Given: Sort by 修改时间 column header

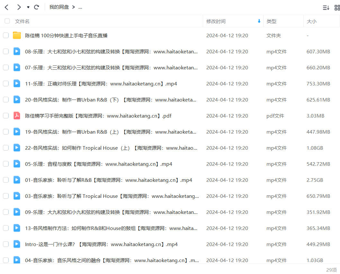Looking at the screenshot, I should click(x=216, y=21).
